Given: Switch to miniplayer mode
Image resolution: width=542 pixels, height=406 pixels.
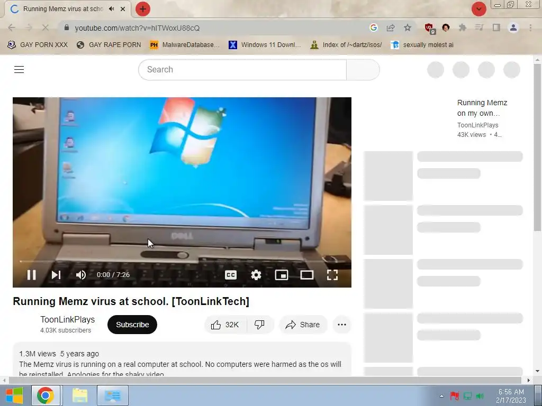Looking at the screenshot, I should (282, 275).
